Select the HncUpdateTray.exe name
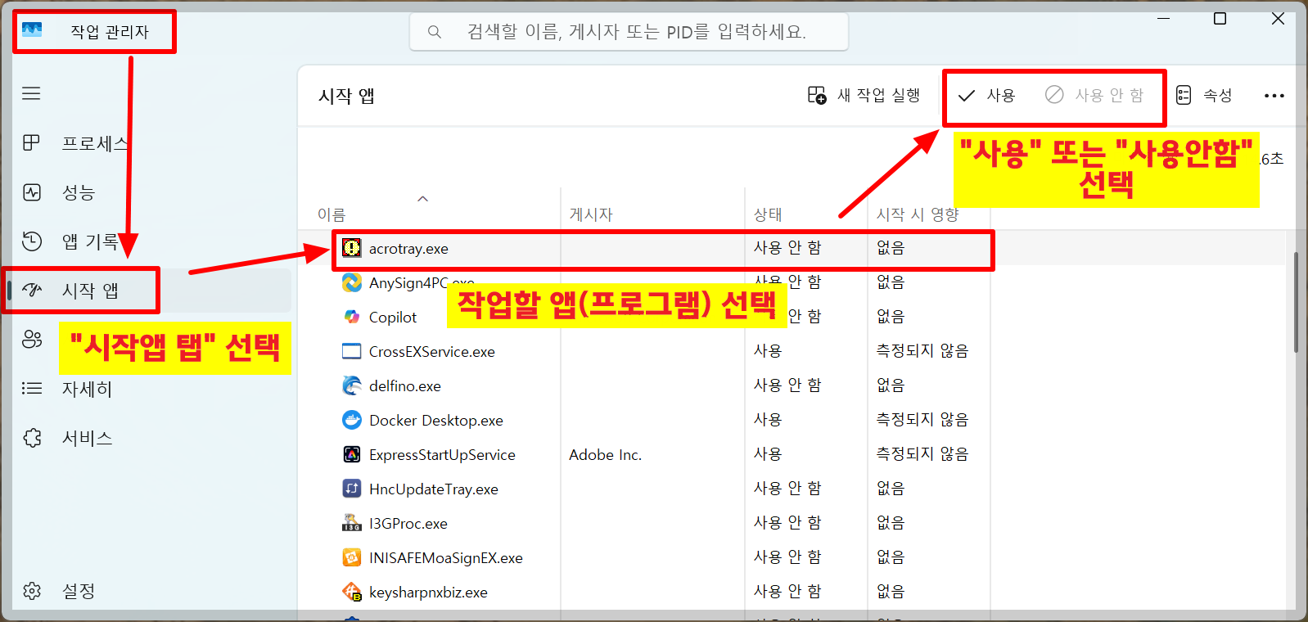 [x=434, y=489]
